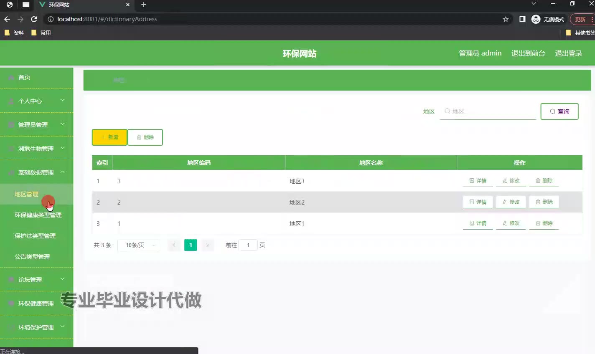Select 保护法类型管理 submenu item
Image resolution: width=595 pixels, height=354 pixels.
point(36,236)
